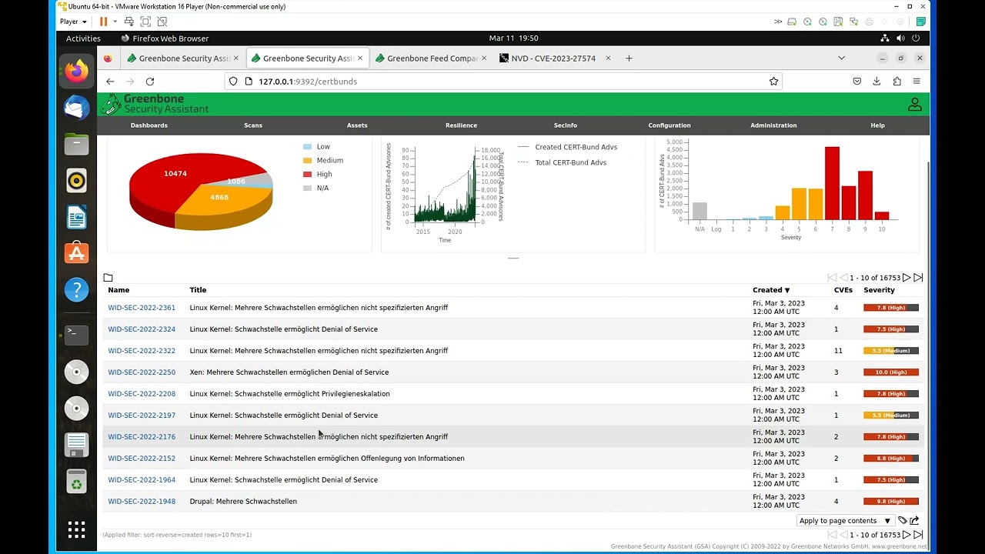Open Thunderbird mail from the dock
Image resolution: width=985 pixels, height=554 pixels.
[x=76, y=108]
